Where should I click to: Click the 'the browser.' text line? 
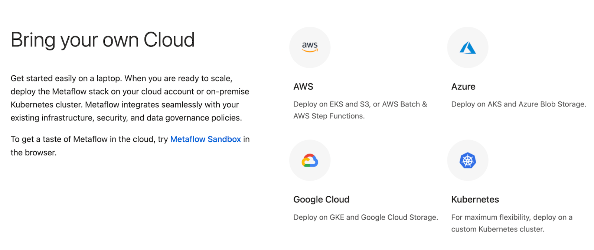33,152
